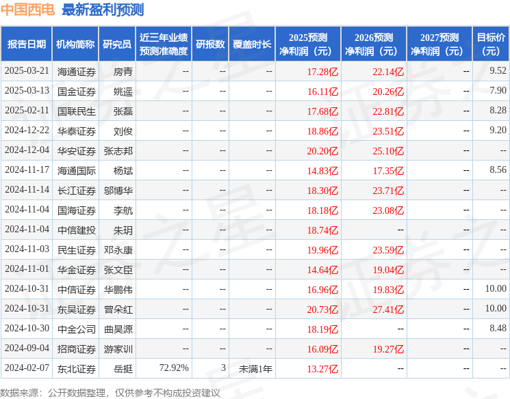510x399 pixels.
Task: Click researcher name 姚遥
Action: coord(123,92)
